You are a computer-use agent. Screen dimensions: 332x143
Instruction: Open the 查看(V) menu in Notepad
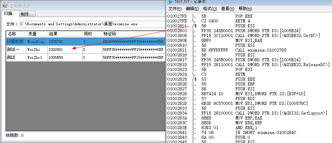[x=228, y=9]
